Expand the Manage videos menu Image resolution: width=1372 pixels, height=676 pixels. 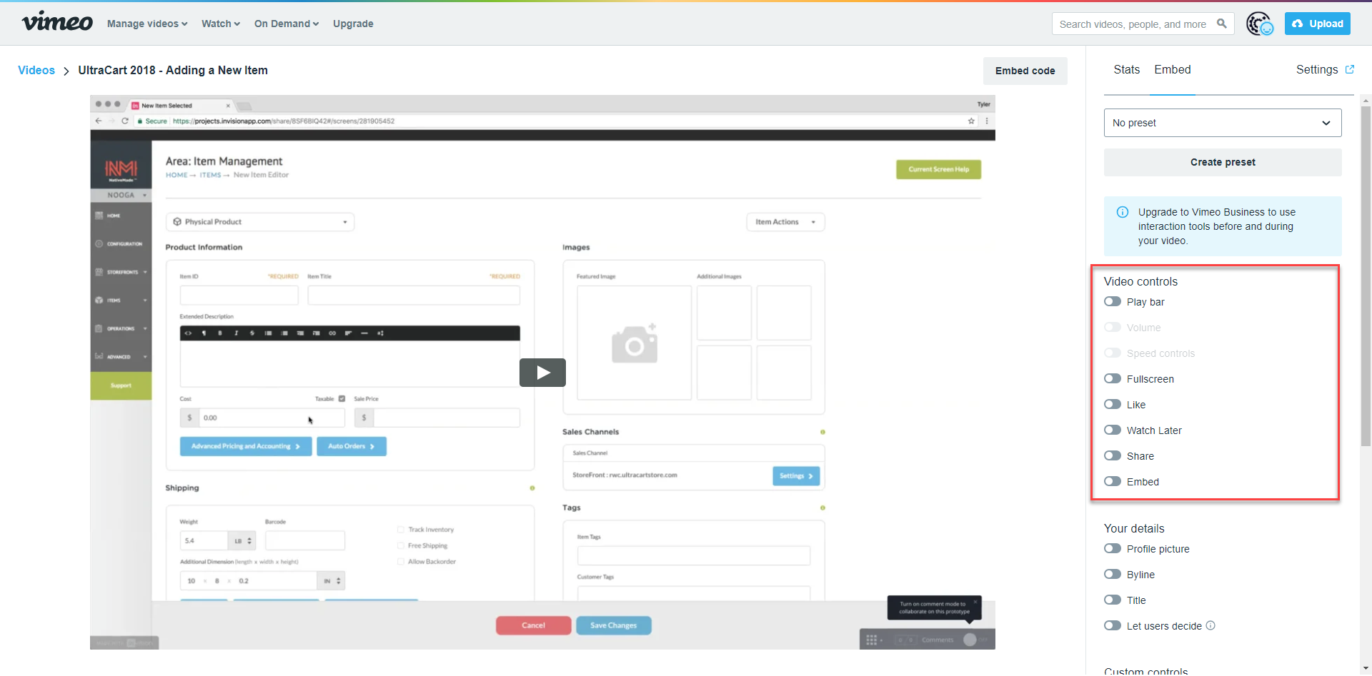pyautogui.click(x=147, y=24)
